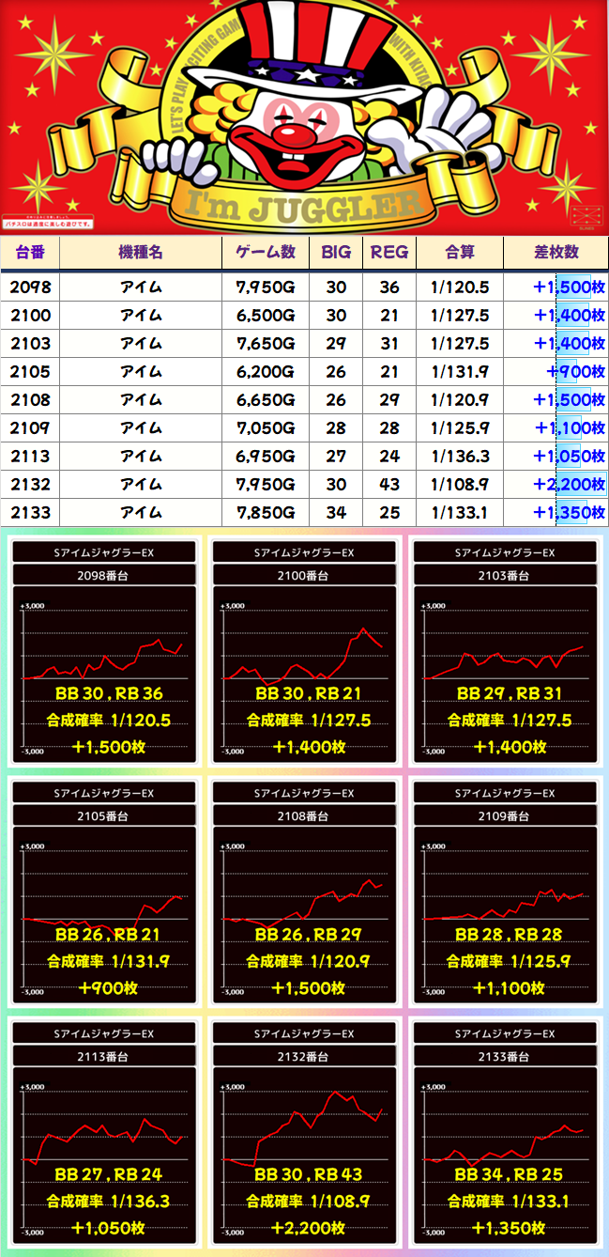Click the 2108番台 graph label
Image resolution: width=609 pixels, height=1257 pixels.
click(x=304, y=815)
